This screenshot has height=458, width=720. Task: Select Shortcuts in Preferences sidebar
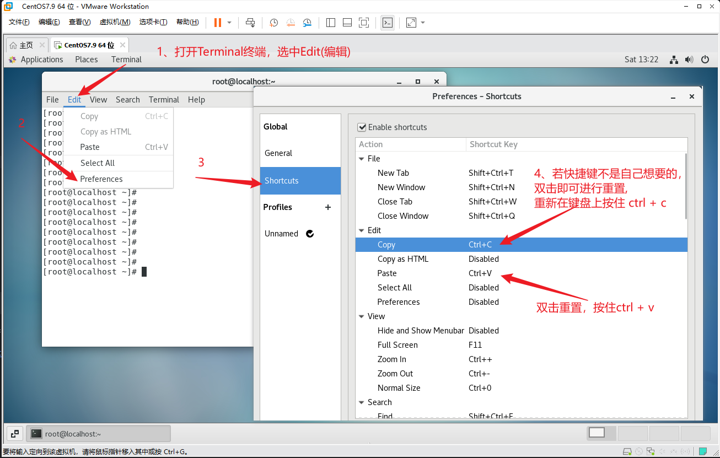tap(300, 181)
